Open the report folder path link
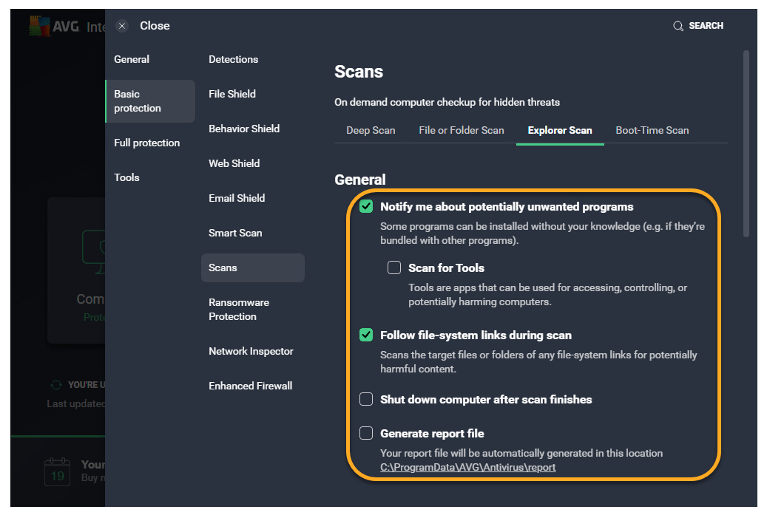 pos(467,468)
